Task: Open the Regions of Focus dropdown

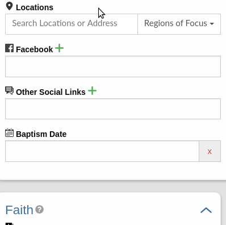Action: [179, 24]
